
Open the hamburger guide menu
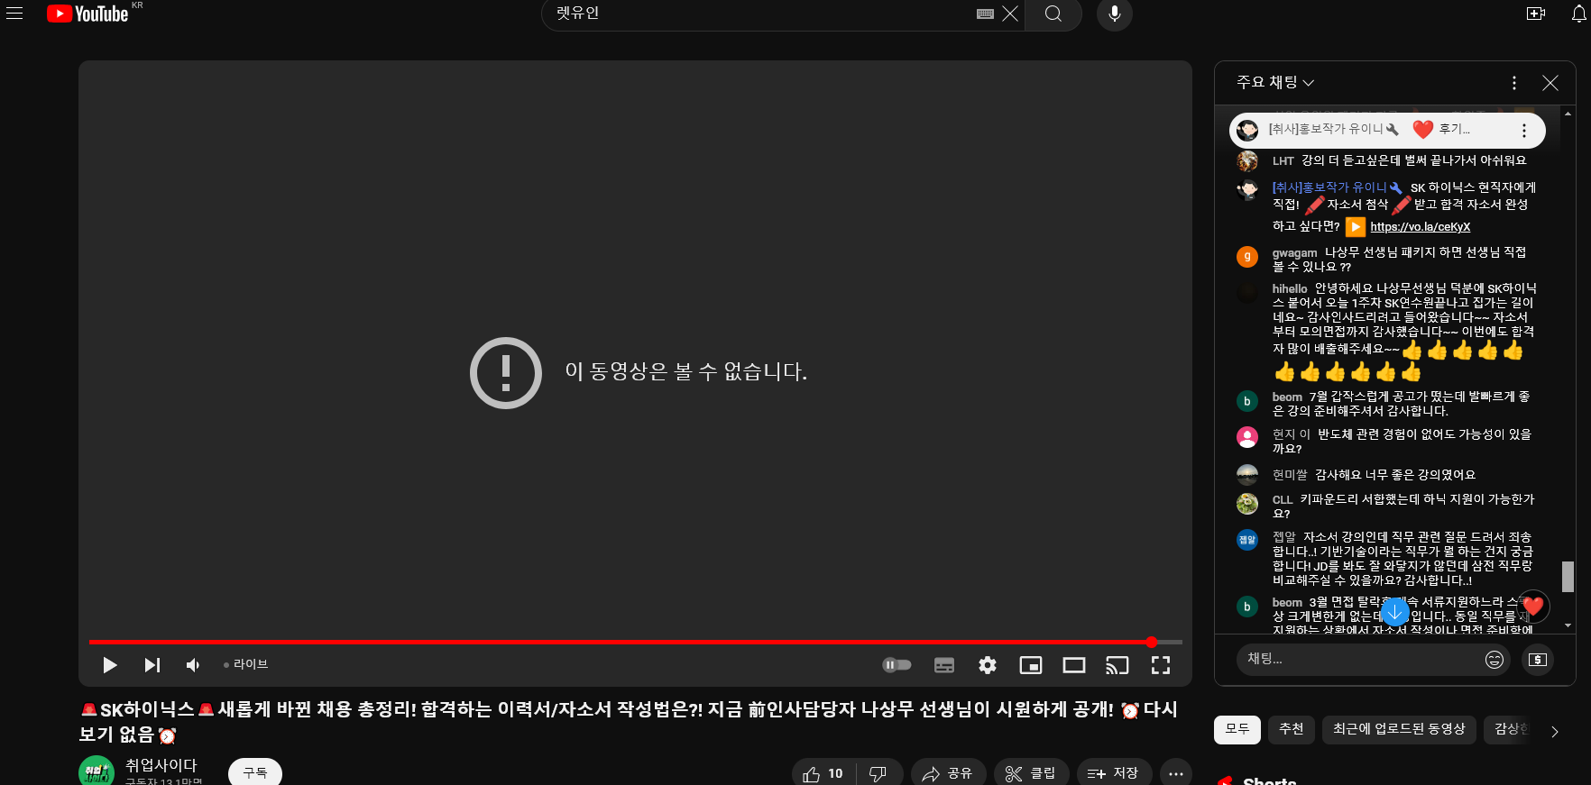click(x=14, y=14)
